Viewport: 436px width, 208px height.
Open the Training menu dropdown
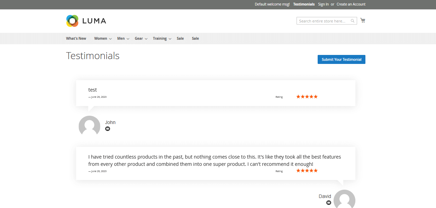pyautogui.click(x=162, y=39)
